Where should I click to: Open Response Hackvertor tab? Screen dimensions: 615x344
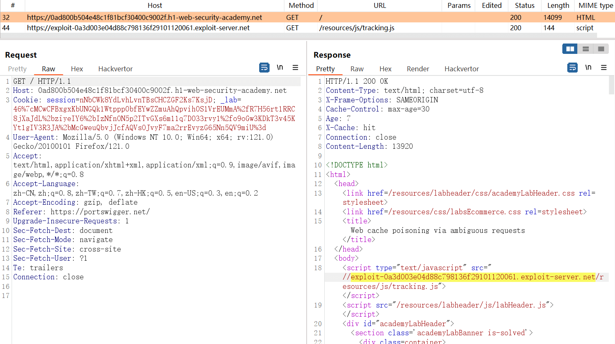pos(462,69)
